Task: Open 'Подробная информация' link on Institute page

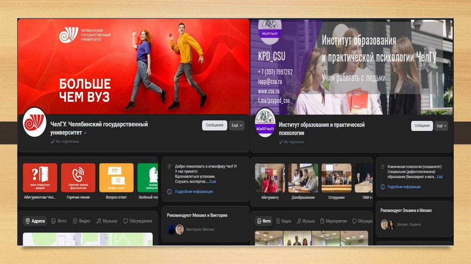Action: [x=404, y=187]
